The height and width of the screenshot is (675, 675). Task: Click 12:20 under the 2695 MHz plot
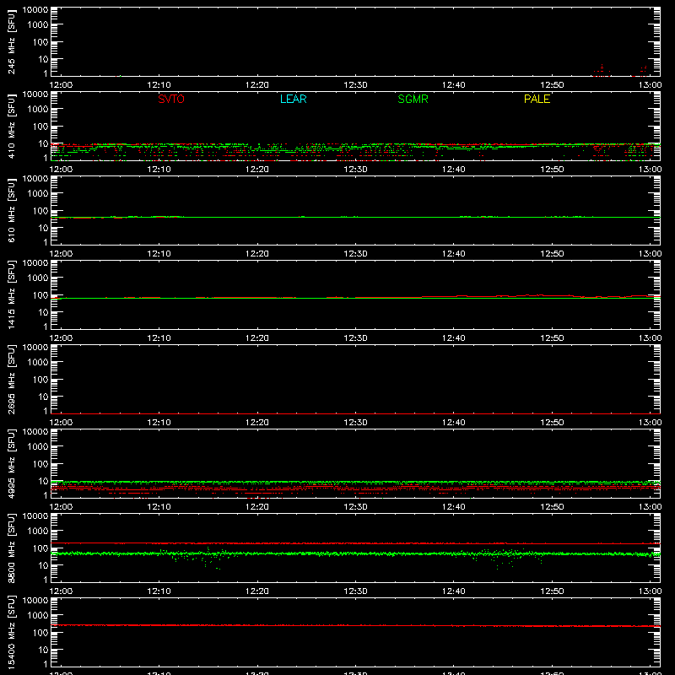click(257, 423)
